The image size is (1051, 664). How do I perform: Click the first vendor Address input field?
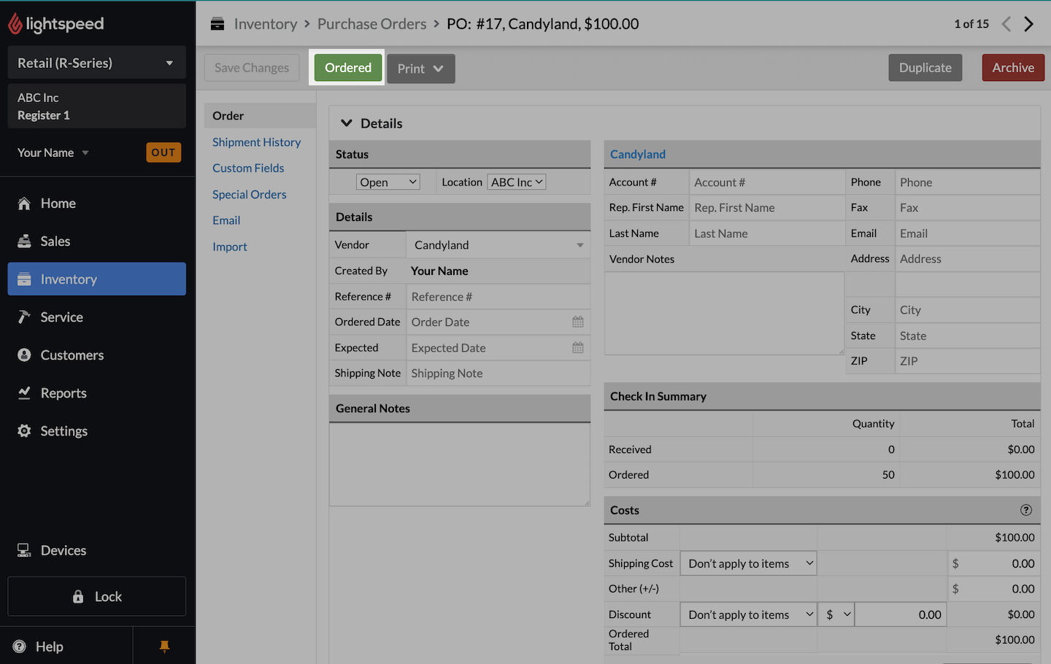point(967,259)
